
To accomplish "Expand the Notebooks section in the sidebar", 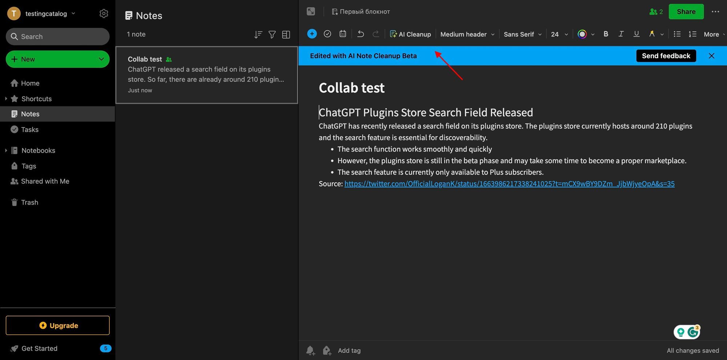I will [6, 150].
